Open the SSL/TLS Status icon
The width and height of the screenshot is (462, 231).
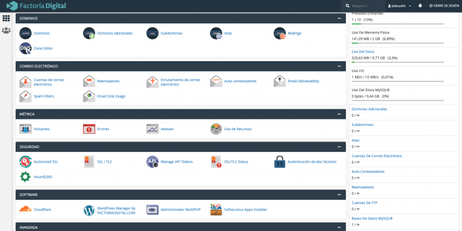216,161
